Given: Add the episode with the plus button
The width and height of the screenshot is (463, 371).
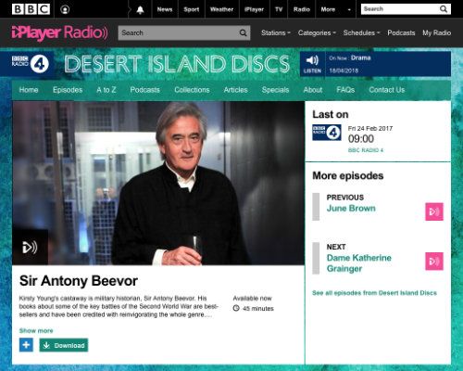Looking at the screenshot, I should [26, 345].
